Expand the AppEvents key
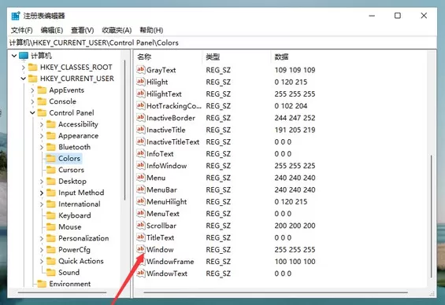The image size is (445, 305). (x=32, y=90)
